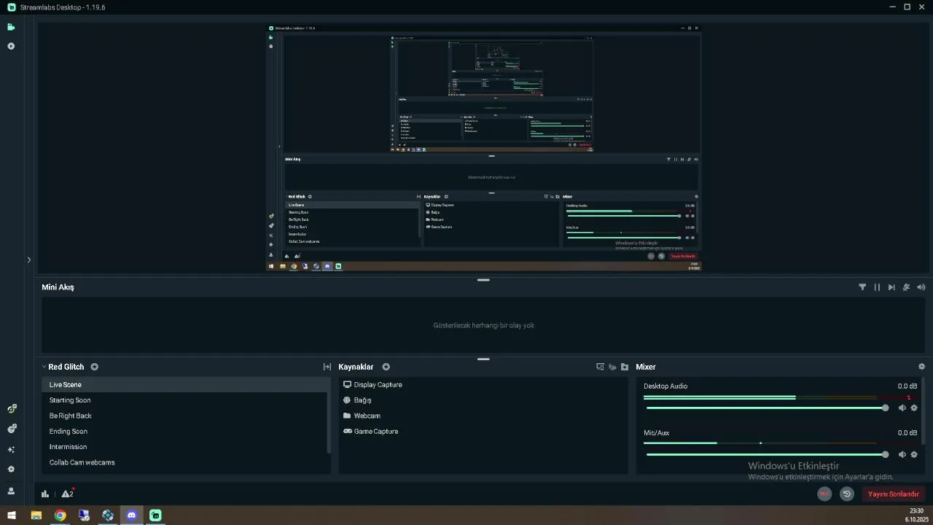The image size is (933, 525).
Task: Open Discord from the taskbar
Action: pyautogui.click(x=132, y=516)
